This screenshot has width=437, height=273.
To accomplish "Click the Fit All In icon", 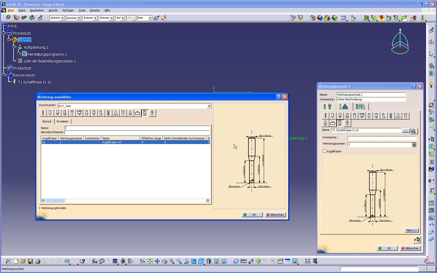I will (150, 261).
